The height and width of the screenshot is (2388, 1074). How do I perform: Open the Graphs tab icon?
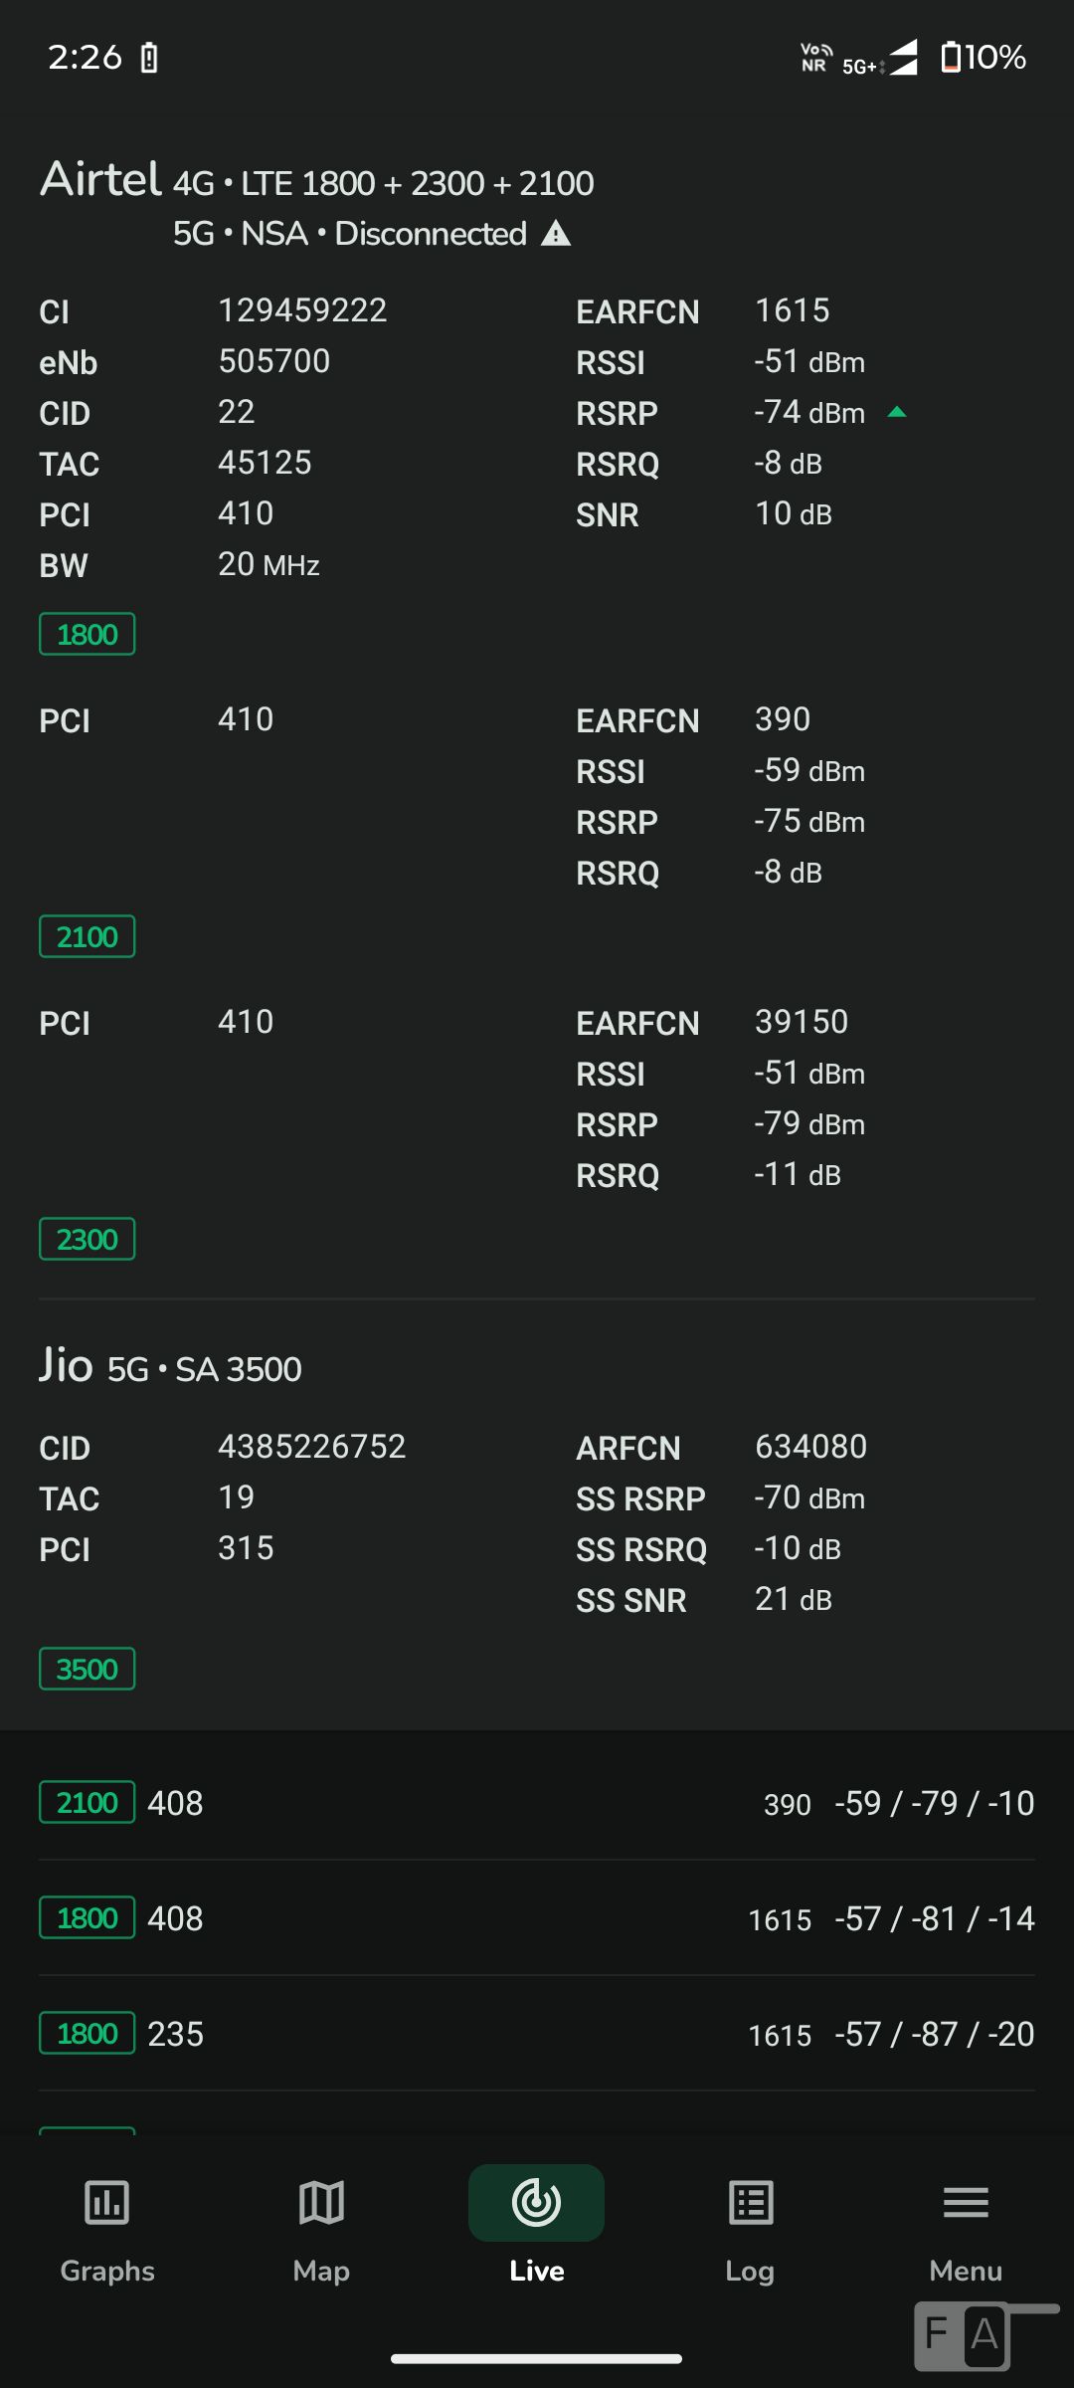pyautogui.click(x=106, y=2203)
